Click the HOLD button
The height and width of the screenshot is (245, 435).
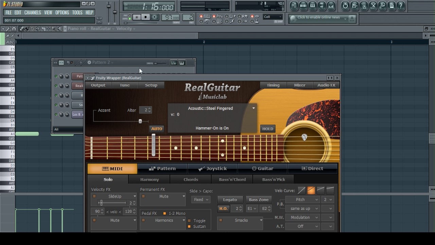267,129
